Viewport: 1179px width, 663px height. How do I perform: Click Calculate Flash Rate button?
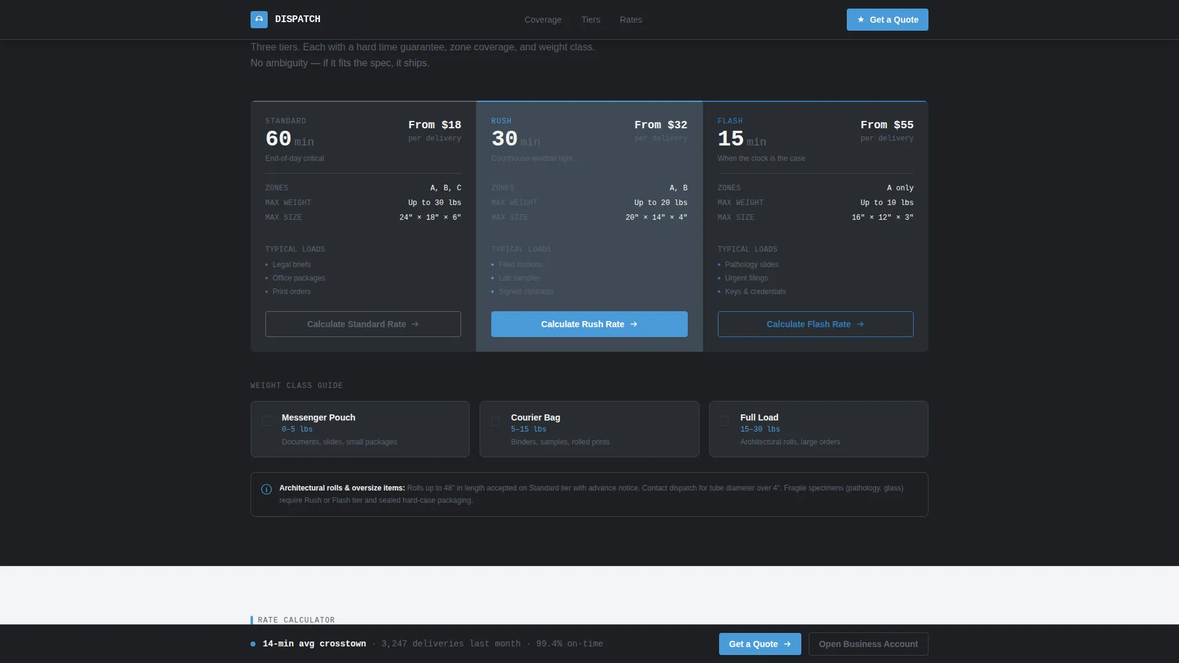tap(815, 324)
